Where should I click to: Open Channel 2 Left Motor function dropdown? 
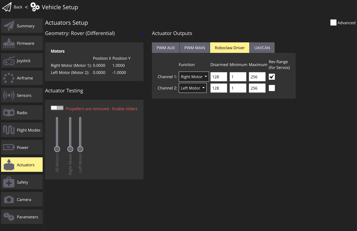(193, 88)
